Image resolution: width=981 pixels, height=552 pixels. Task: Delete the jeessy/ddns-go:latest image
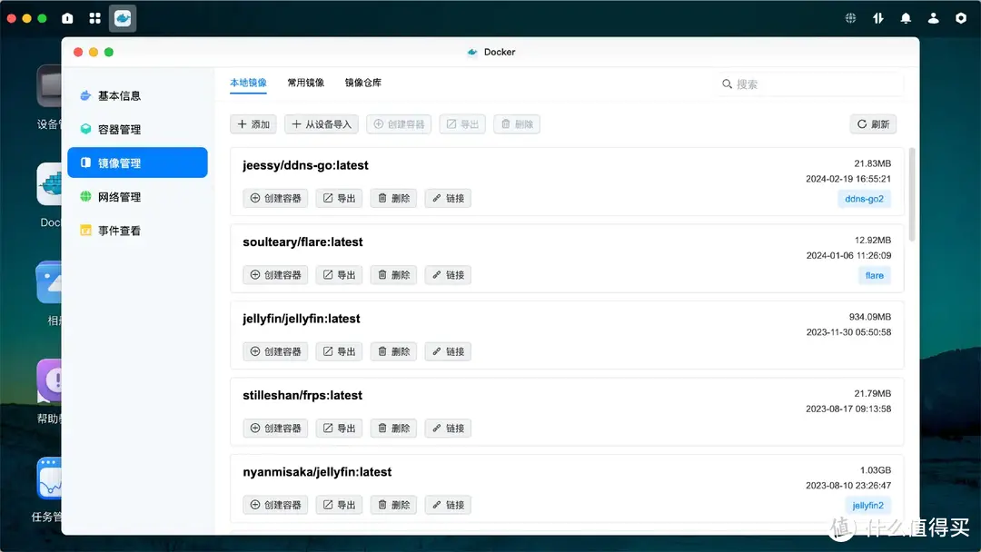(393, 198)
